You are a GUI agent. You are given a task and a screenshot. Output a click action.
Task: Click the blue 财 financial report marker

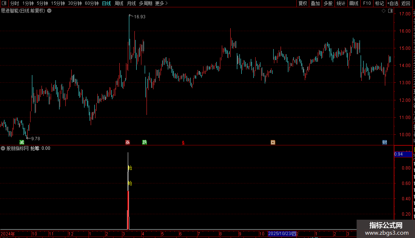(x=385, y=142)
